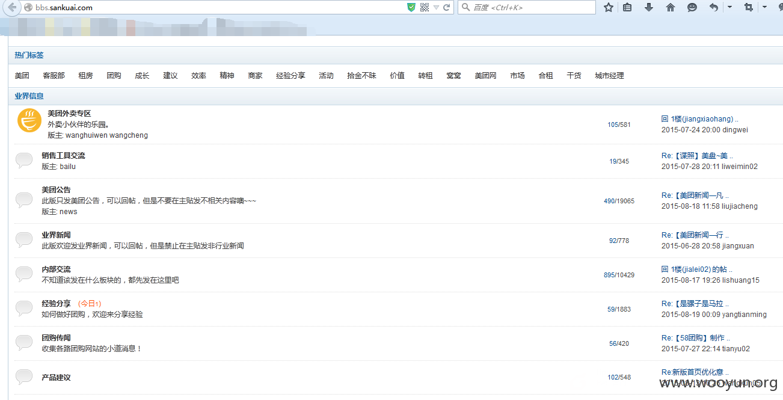
Task: Click the undo curved arrow toolbar icon
Action: (714, 8)
